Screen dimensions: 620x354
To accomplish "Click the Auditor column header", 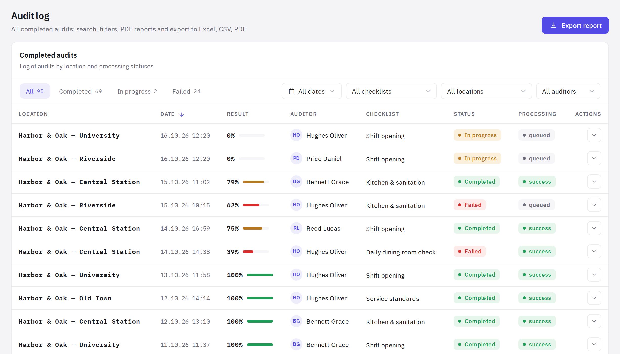I will (x=303, y=114).
